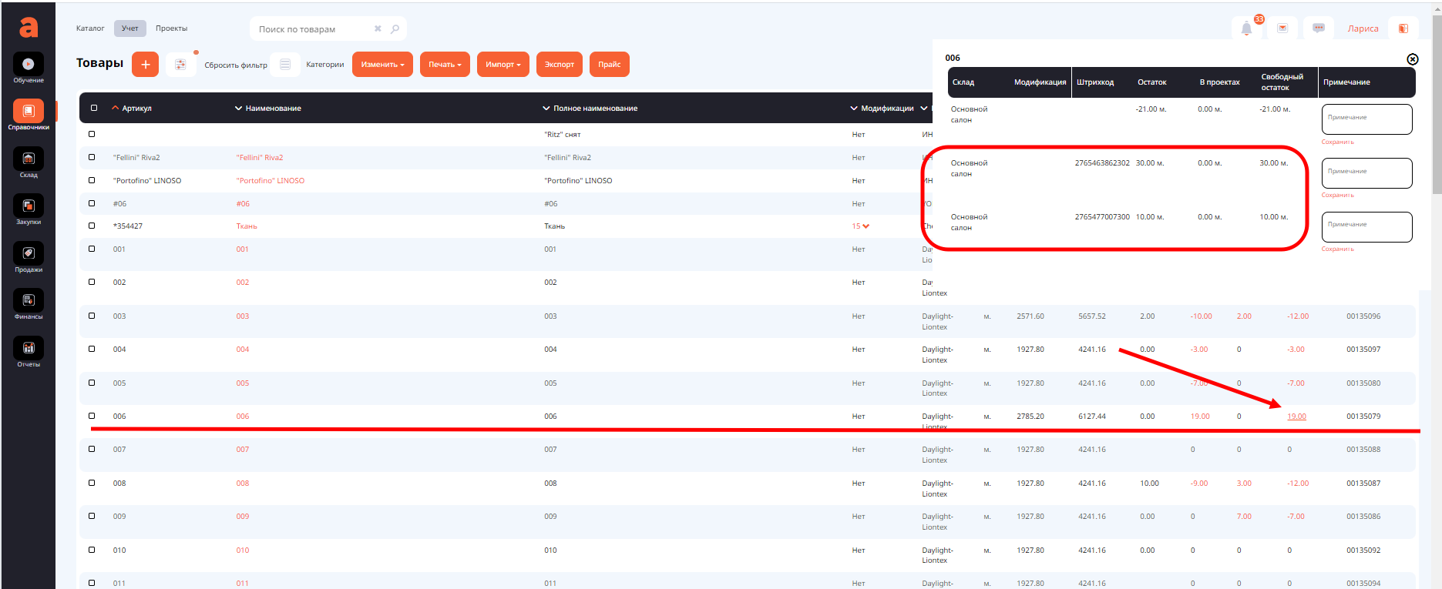
Task: Click the Поиск по товарам search field
Action: [312, 29]
